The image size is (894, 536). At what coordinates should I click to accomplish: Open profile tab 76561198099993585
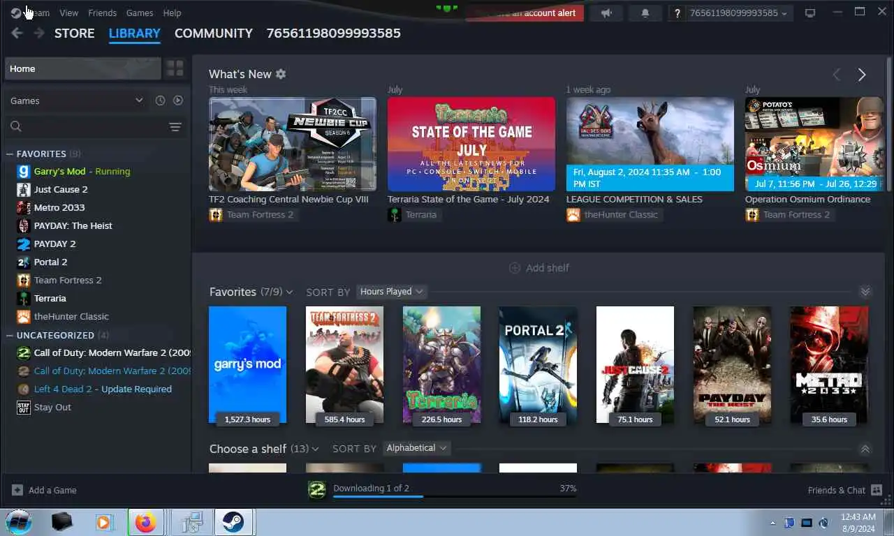(x=334, y=33)
